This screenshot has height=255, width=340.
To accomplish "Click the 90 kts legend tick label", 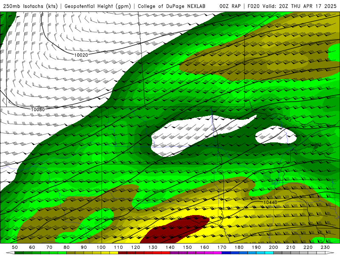I will click(x=84, y=247).
